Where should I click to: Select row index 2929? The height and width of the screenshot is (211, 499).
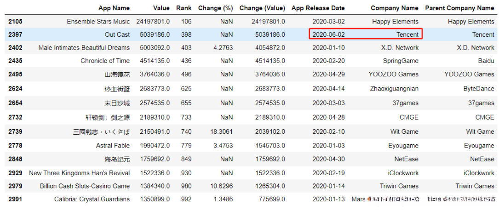[15, 173]
